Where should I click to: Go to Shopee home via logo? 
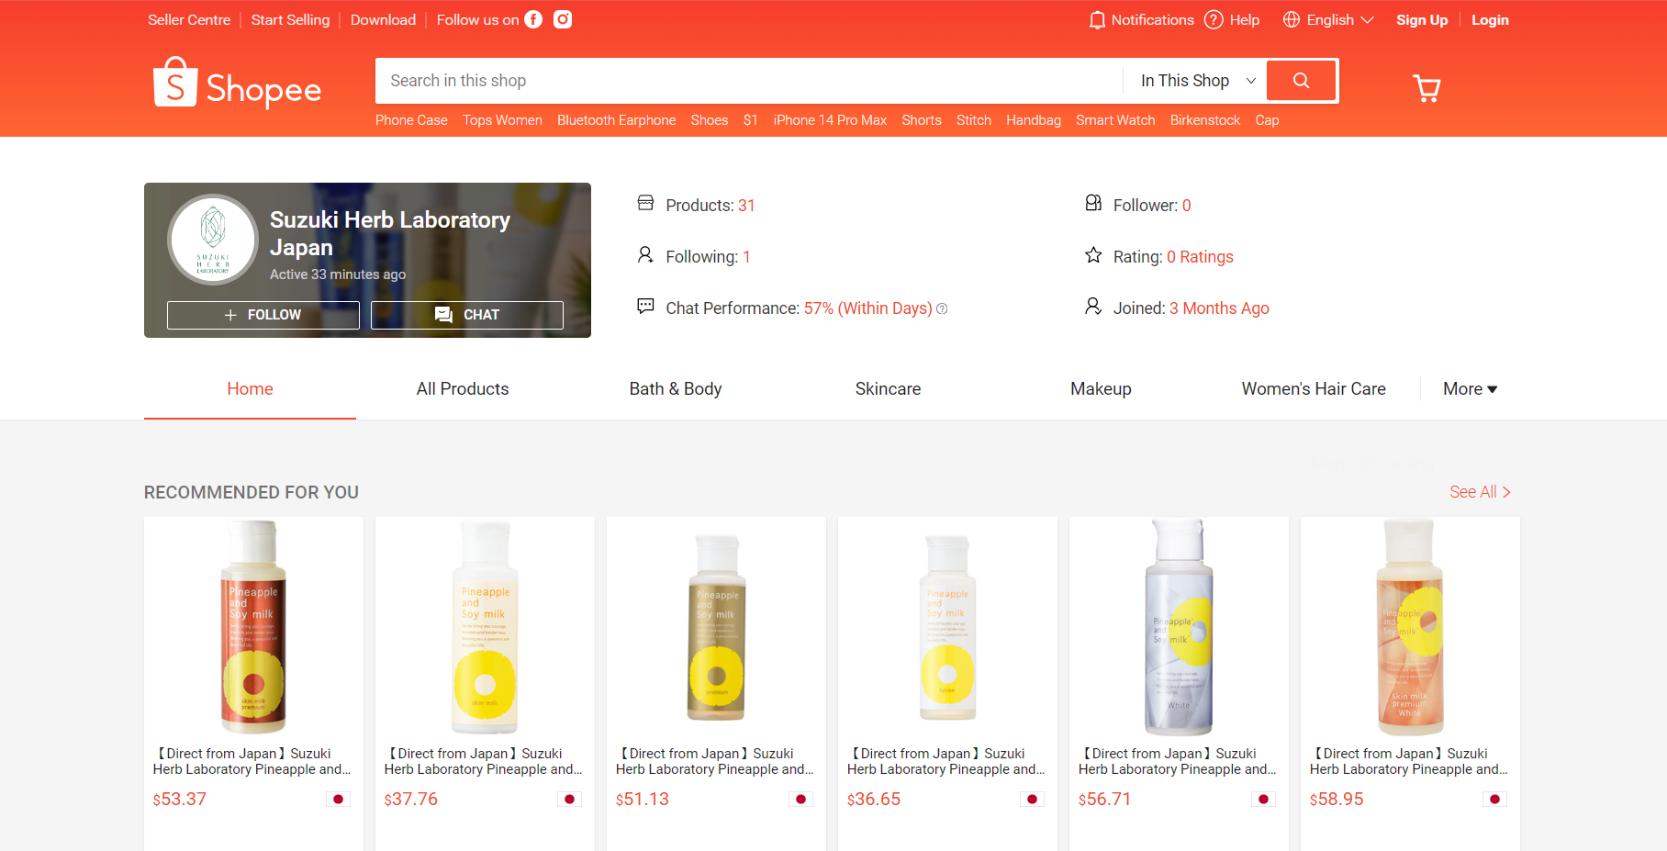238,84
